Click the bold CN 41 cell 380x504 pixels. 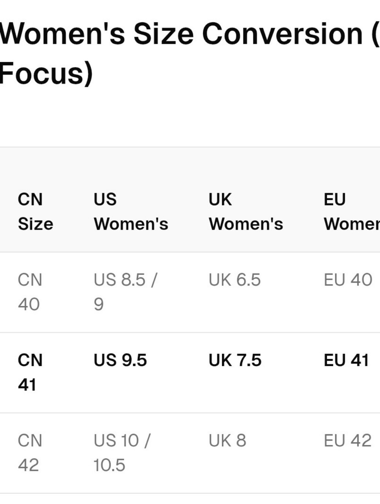tap(30, 373)
